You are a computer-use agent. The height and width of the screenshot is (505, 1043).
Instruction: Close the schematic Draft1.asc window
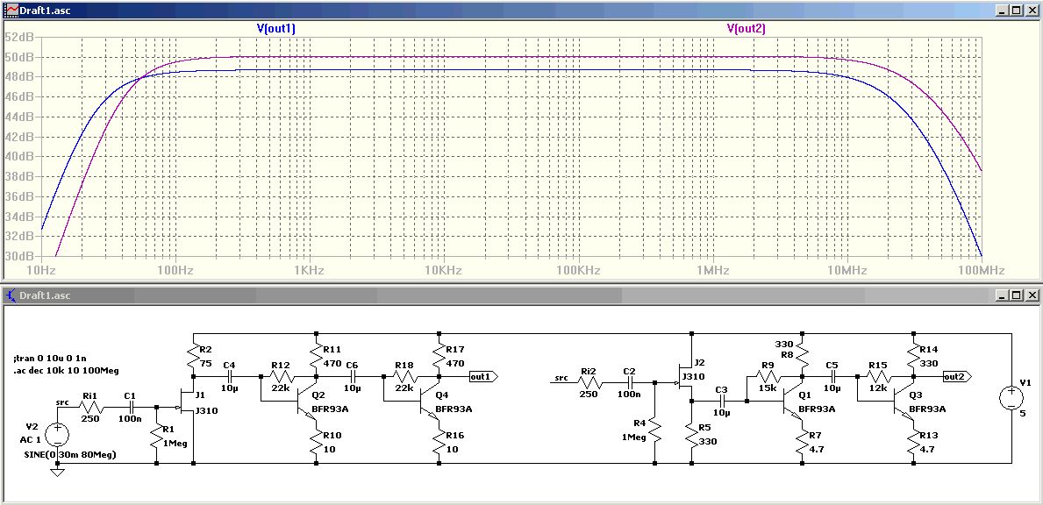point(1032,295)
